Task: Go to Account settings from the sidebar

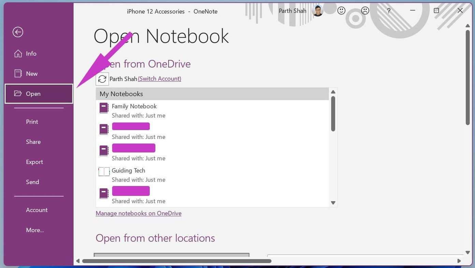Action: (x=37, y=210)
